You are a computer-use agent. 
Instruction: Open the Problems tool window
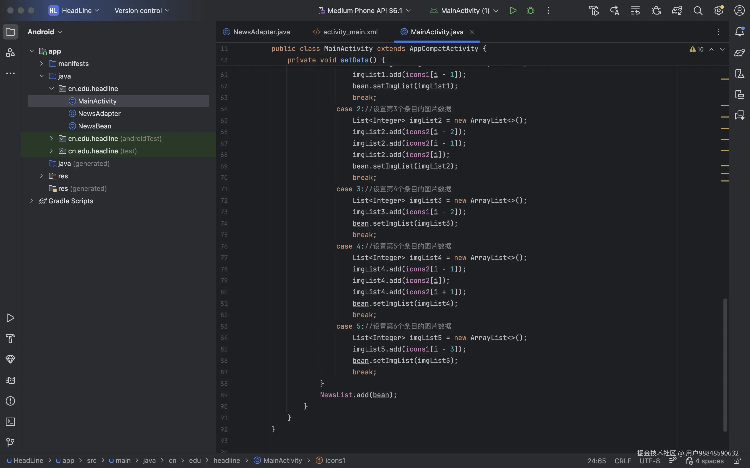[10, 401]
